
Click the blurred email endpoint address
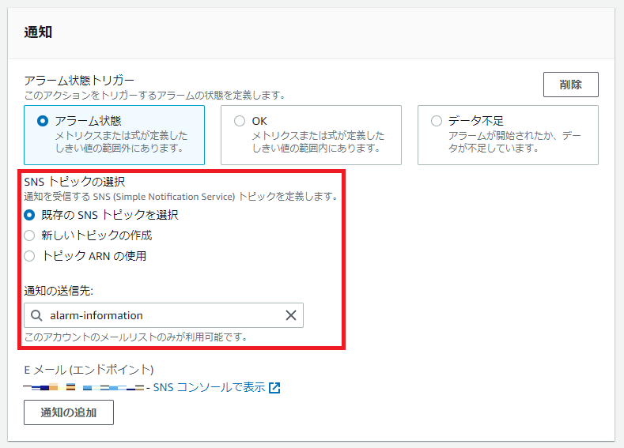84,387
